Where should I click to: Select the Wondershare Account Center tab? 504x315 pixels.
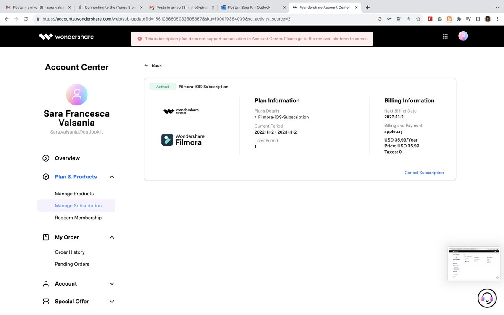[x=325, y=8]
